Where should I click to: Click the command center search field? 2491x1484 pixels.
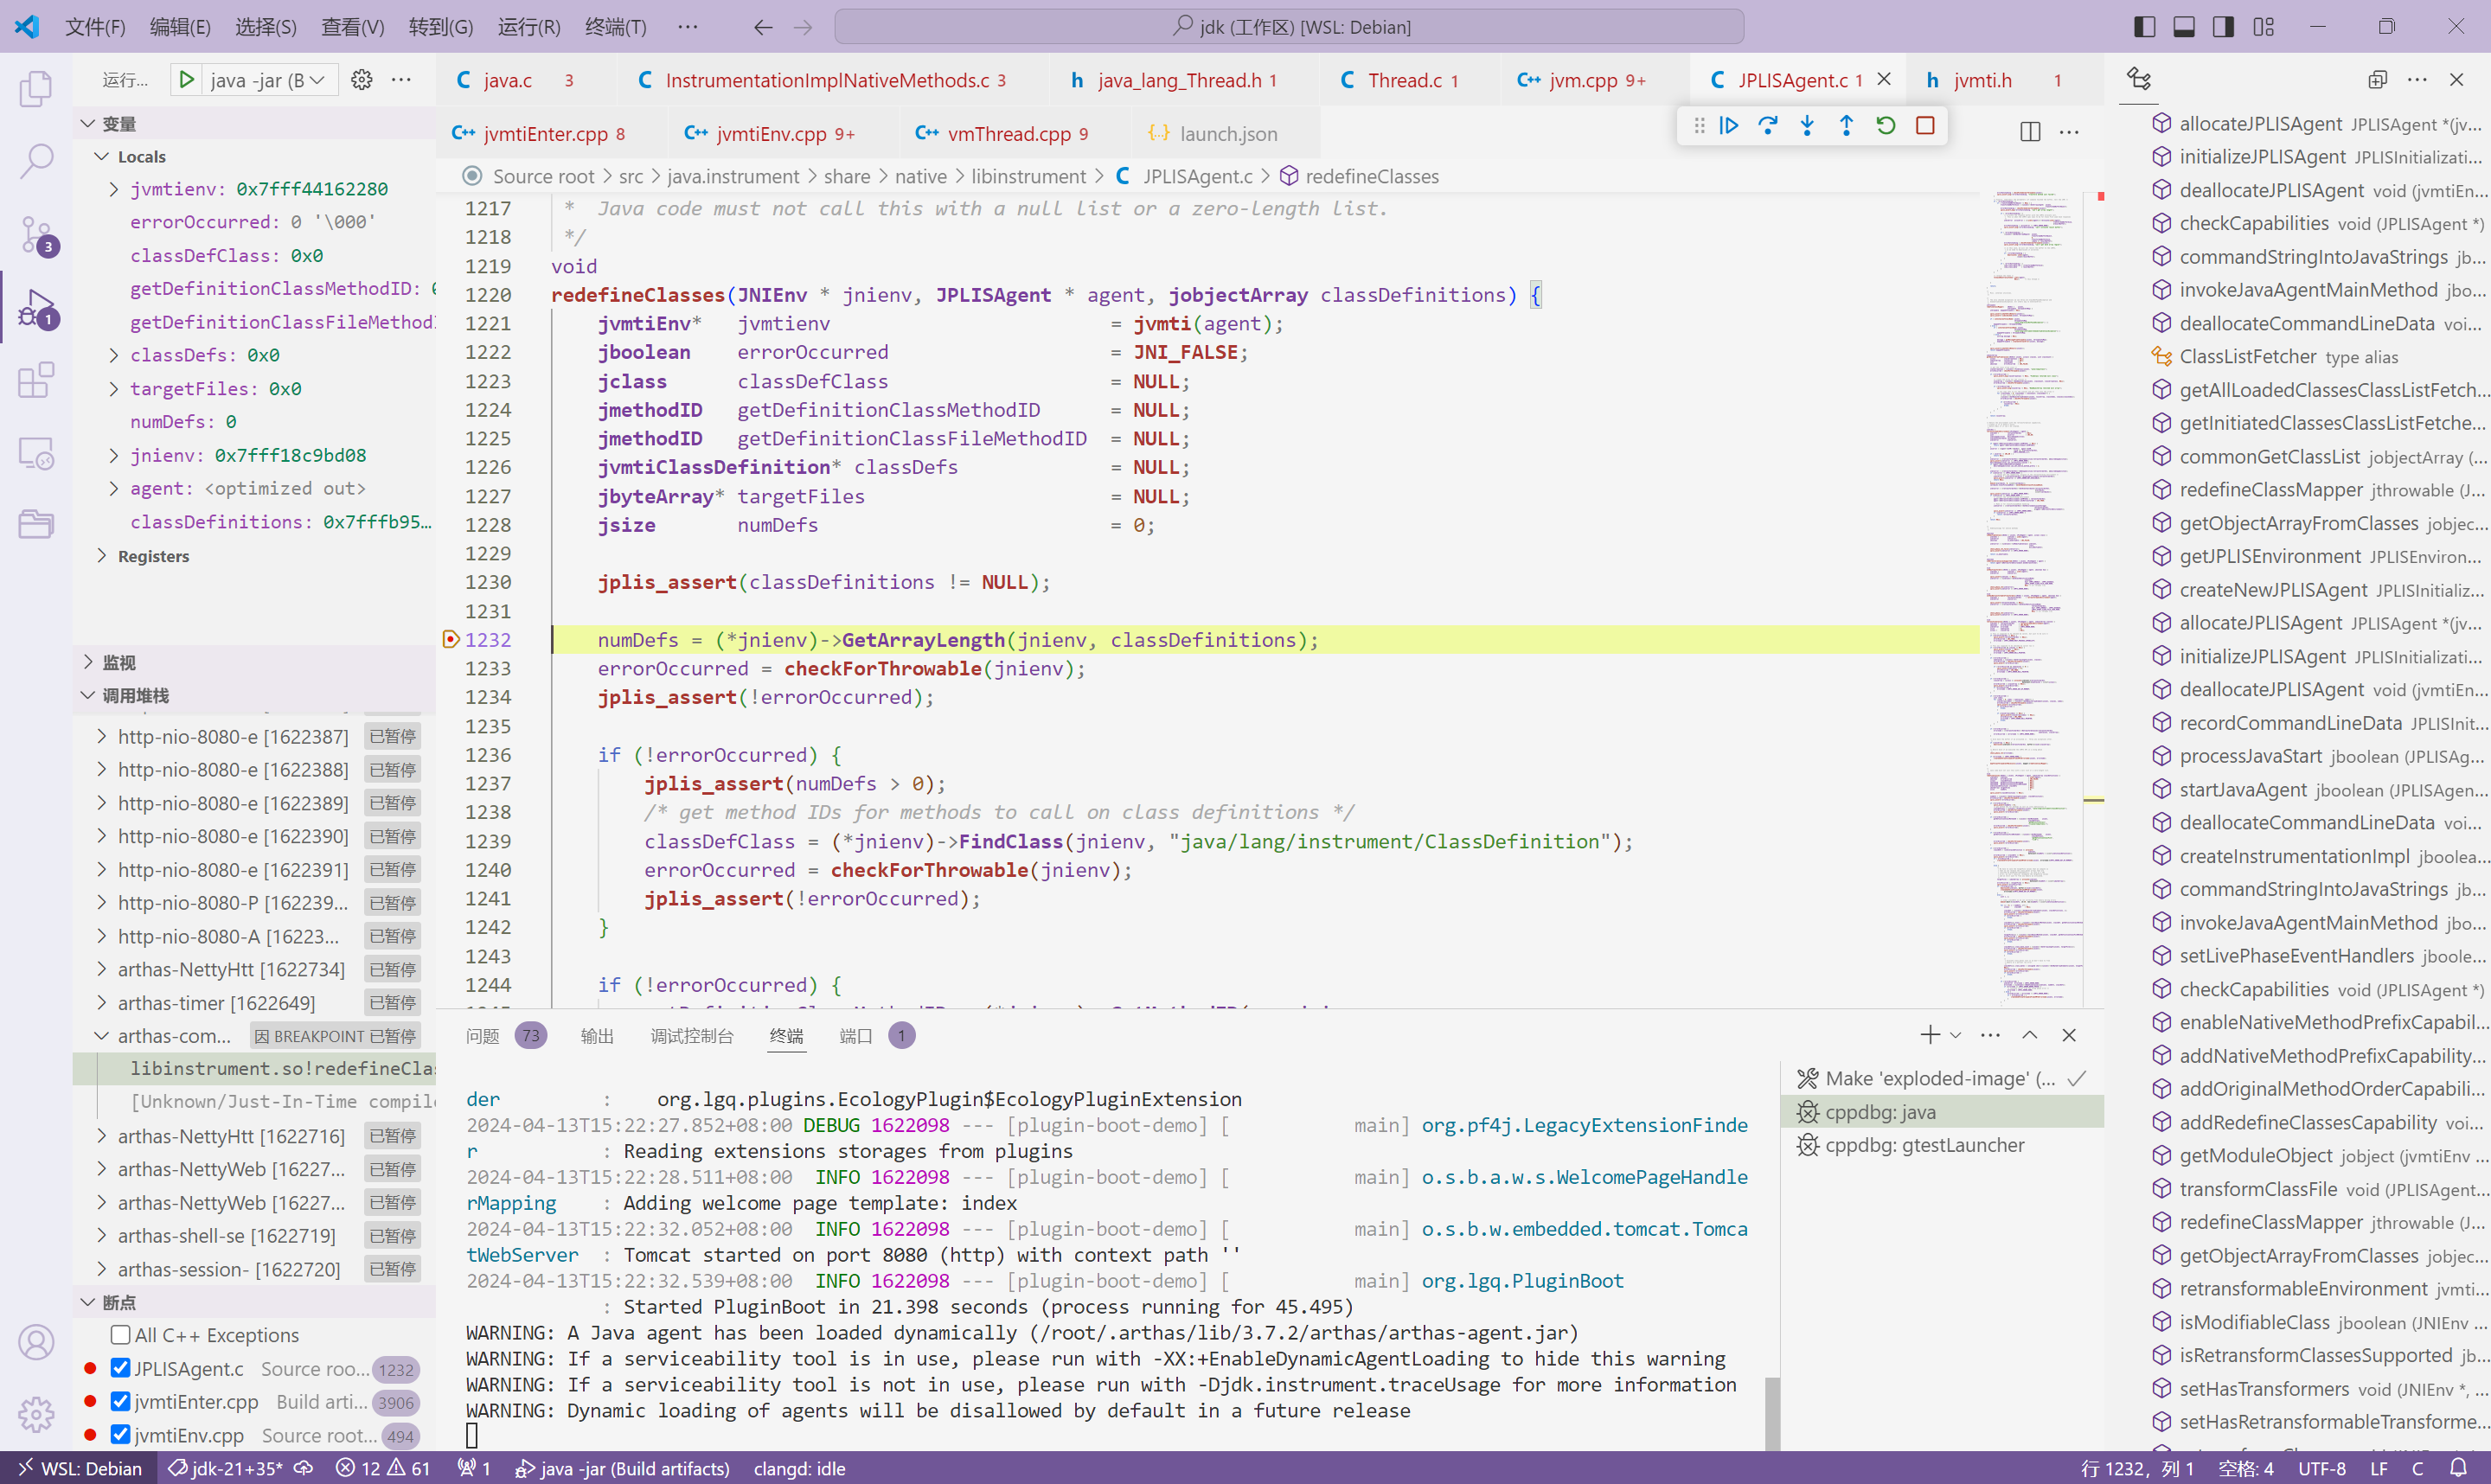[1289, 27]
